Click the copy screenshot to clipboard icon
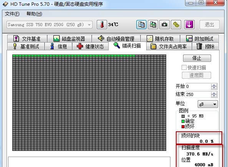Screen dimensions: 228x167 coord(153,25)
